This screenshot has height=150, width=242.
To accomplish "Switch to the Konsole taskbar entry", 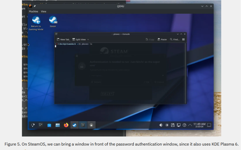I will [x=83, y=125].
